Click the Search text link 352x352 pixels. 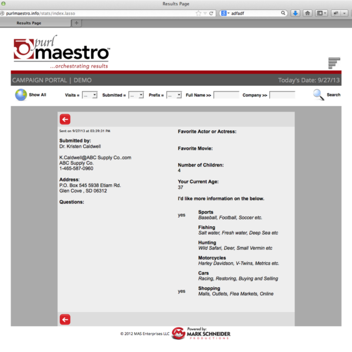click(x=333, y=94)
